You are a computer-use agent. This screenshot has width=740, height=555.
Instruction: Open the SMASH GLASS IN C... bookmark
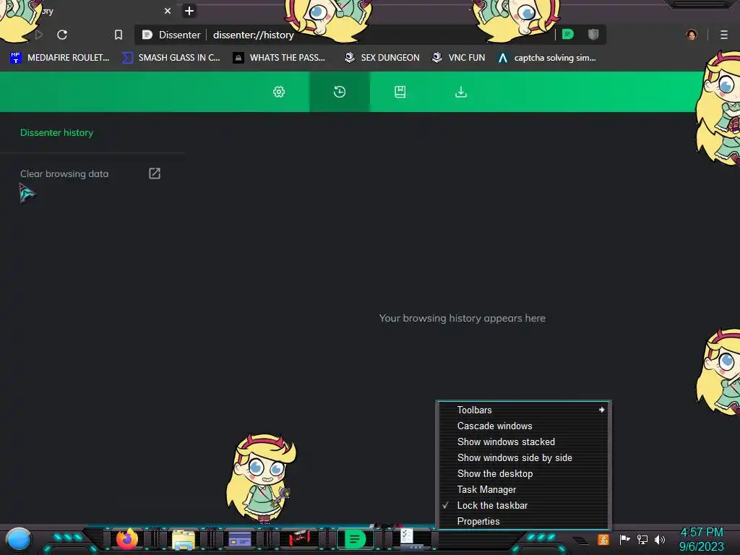171,58
